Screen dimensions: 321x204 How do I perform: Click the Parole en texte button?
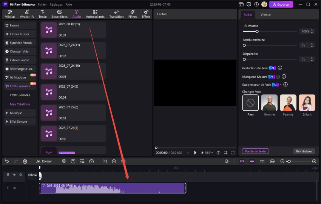(255, 151)
